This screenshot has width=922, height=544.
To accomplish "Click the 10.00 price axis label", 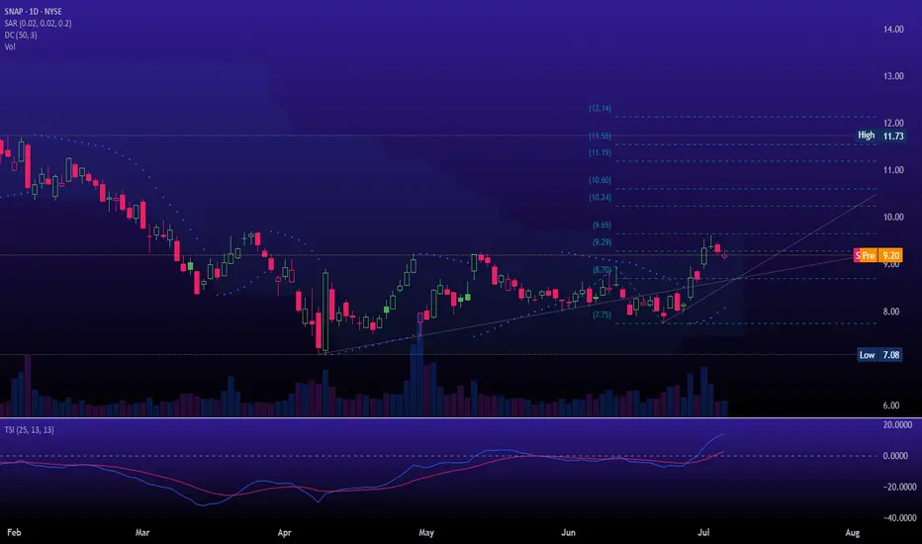I will coord(893,217).
